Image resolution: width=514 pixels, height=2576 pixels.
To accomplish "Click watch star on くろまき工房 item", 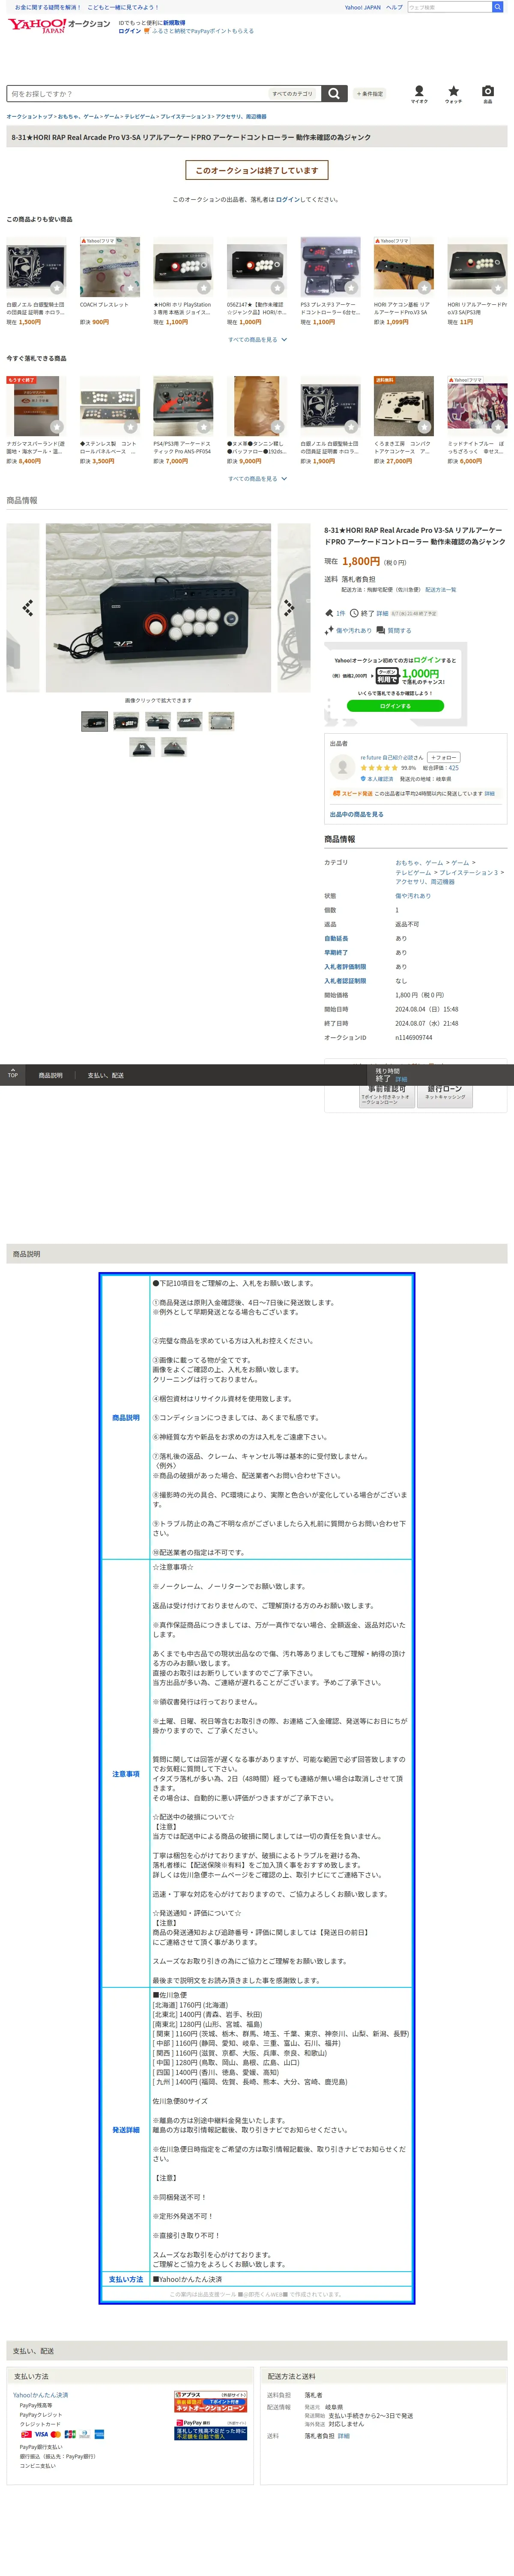I will (424, 427).
